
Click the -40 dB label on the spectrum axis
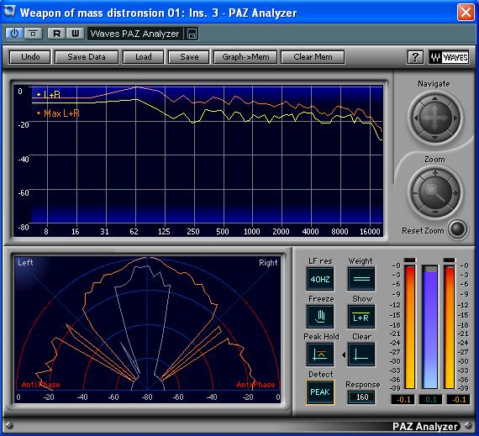click(24, 159)
